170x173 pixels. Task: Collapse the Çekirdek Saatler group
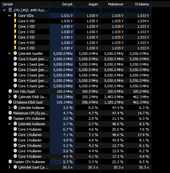pyautogui.click(x=10, y=54)
